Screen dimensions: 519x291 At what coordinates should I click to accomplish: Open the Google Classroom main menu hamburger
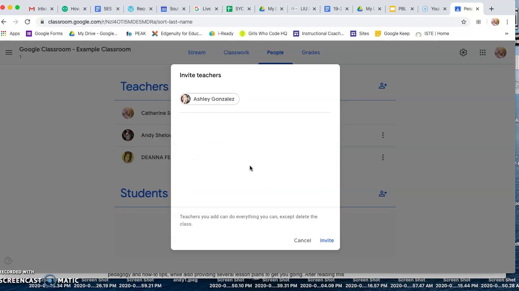pyautogui.click(x=9, y=52)
